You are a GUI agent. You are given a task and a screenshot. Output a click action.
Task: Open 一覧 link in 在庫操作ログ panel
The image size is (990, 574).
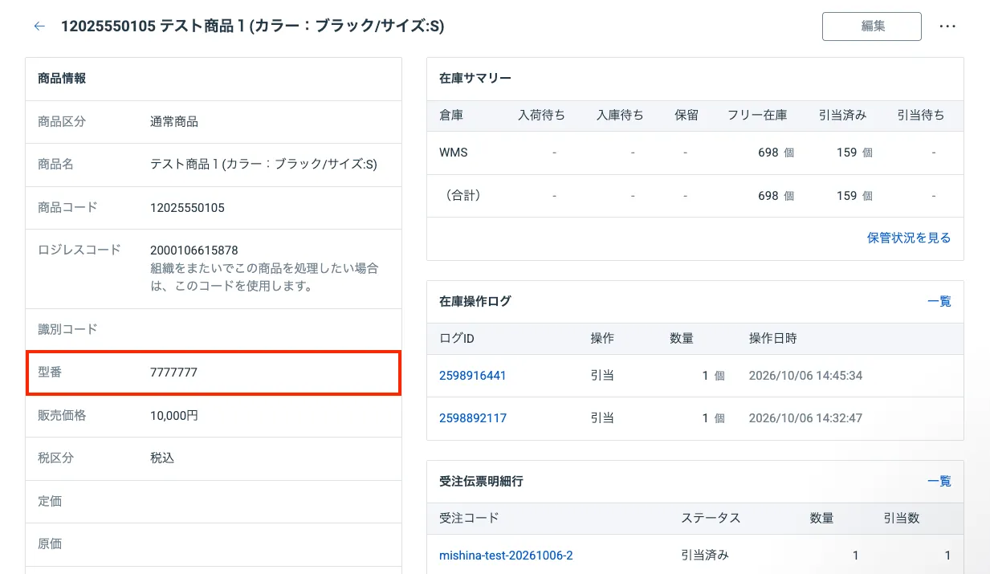[x=939, y=301]
